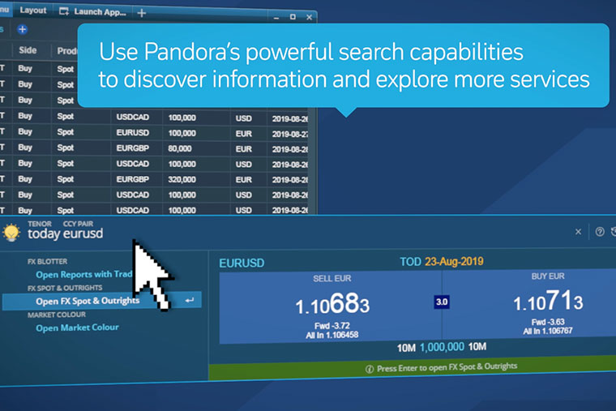616x411 pixels.
Task: Click the EURUSD pair heading in quote panel
Action: click(x=242, y=263)
